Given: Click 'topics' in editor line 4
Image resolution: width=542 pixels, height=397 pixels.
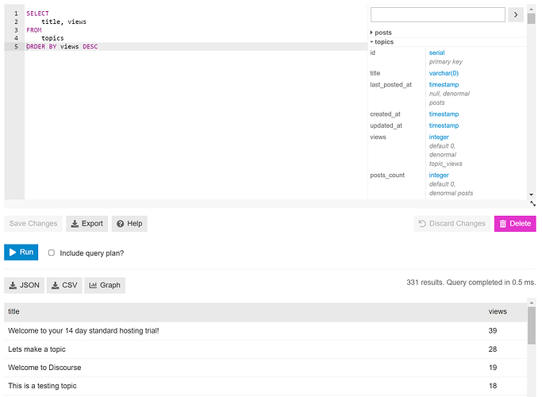Looking at the screenshot, I should (52, 38).
